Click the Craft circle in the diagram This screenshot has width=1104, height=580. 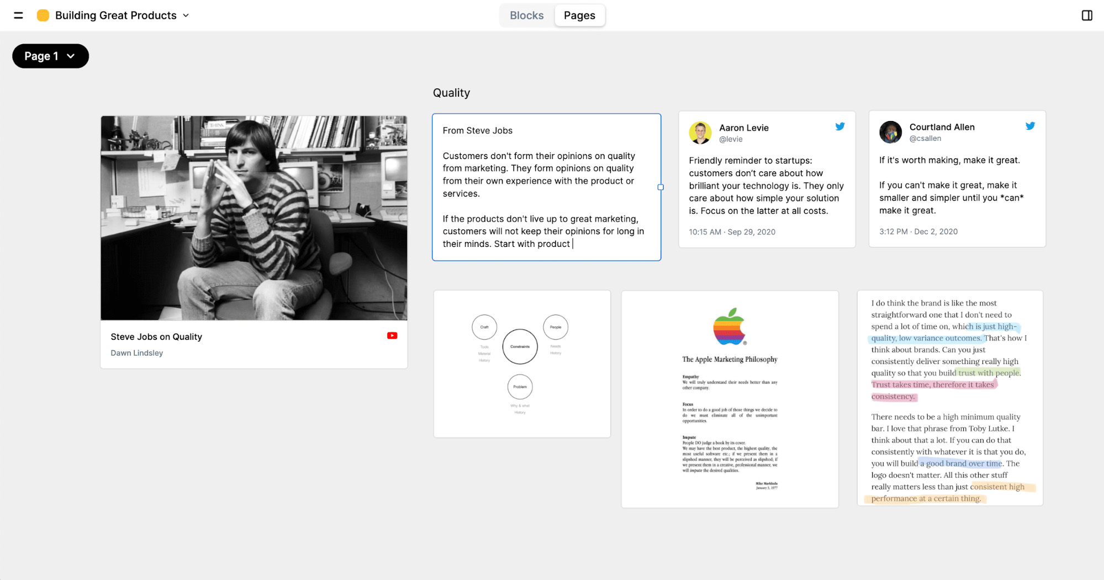tap(484, 327)
